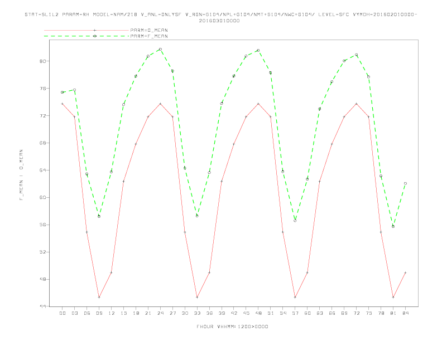Click y-axis tick label 80
Screen dimensions: 442x341
43,61
